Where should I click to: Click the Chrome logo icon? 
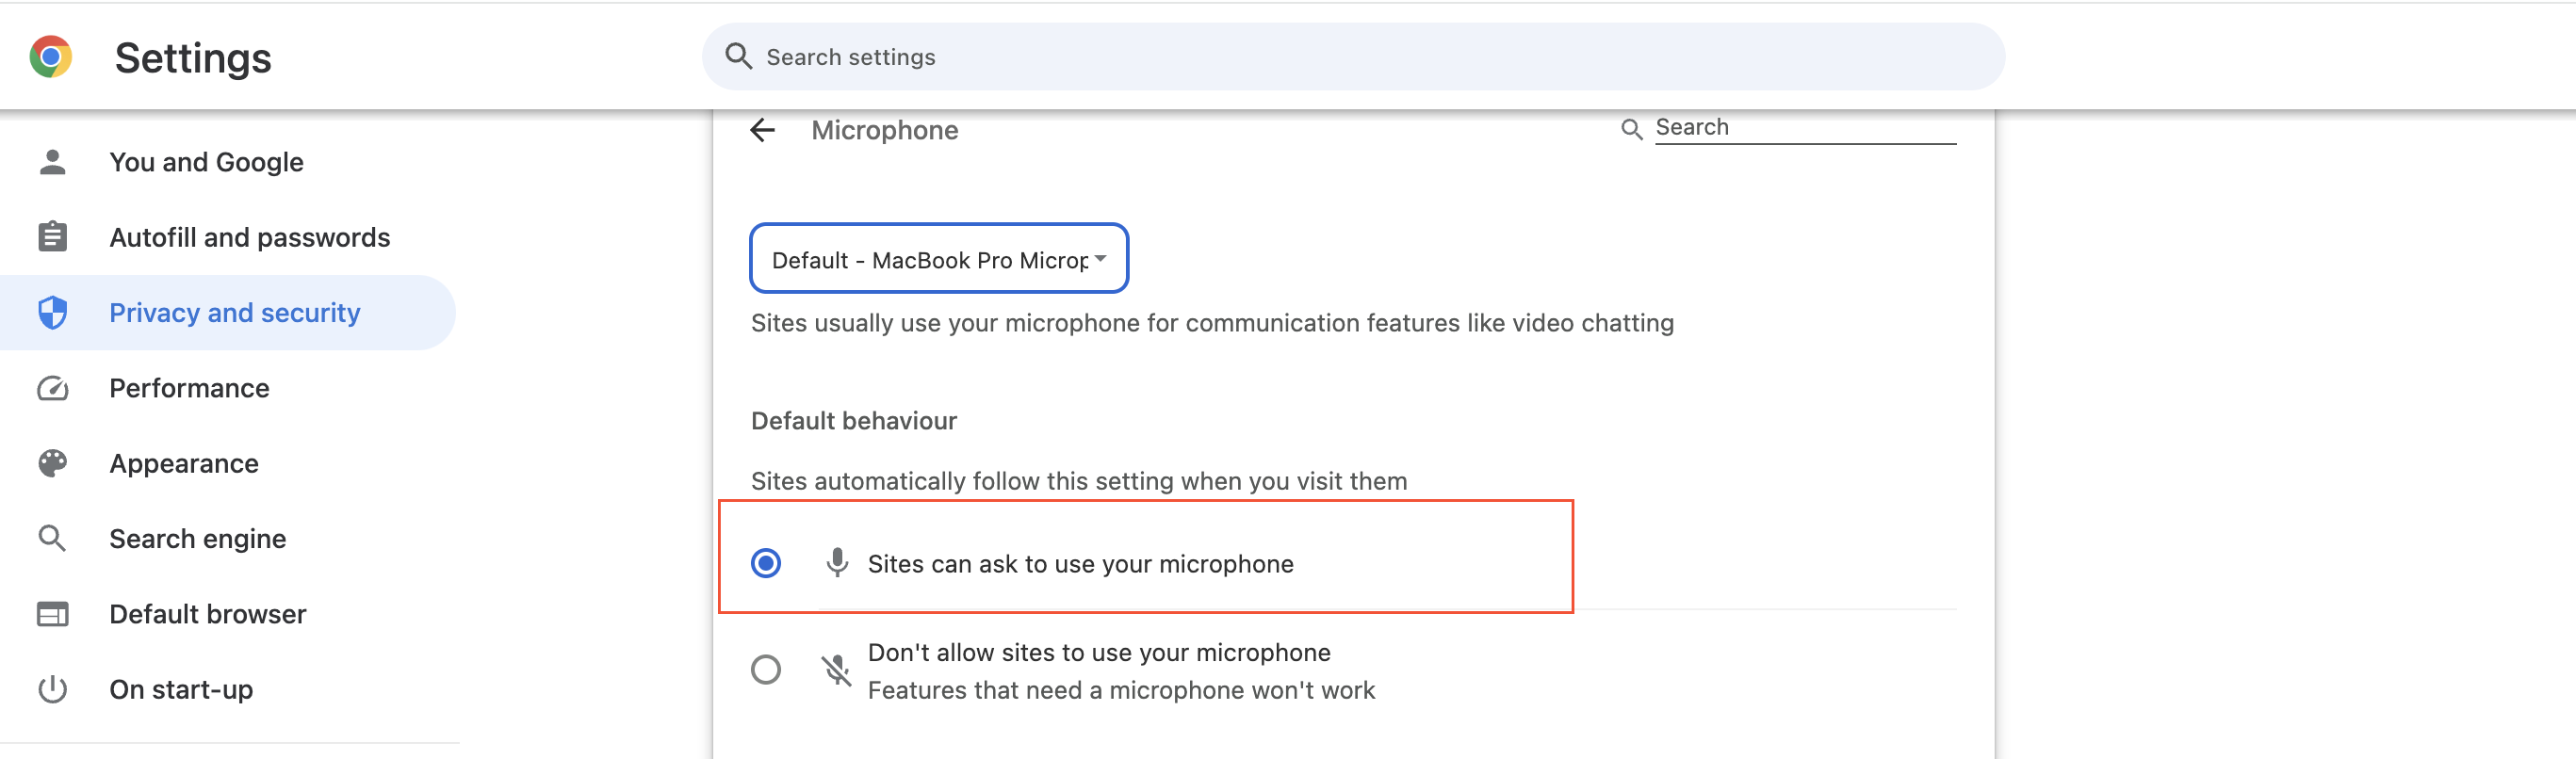51,57
